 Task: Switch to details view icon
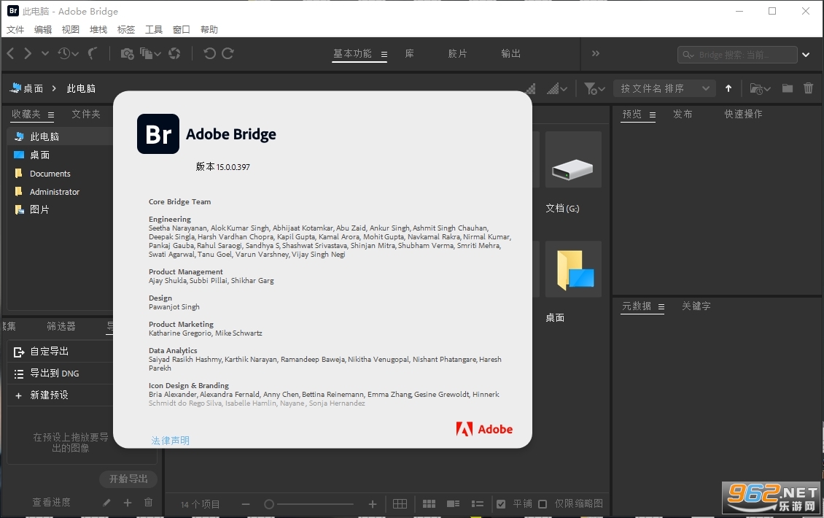[453, 504]
